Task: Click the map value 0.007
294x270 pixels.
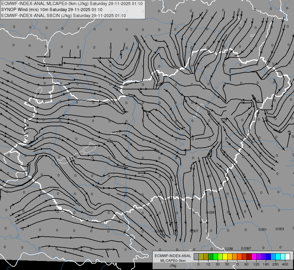Action: [x=194, y=231]
